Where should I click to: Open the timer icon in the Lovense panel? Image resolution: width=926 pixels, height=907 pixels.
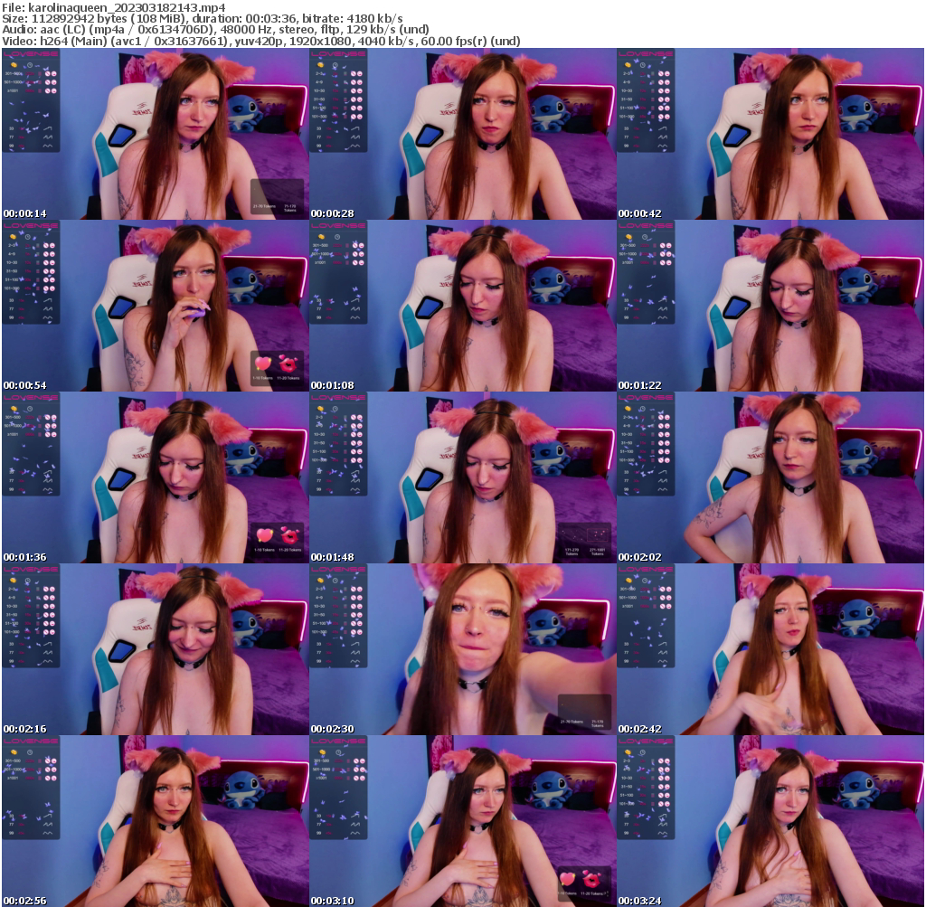[x=30, y=65]
